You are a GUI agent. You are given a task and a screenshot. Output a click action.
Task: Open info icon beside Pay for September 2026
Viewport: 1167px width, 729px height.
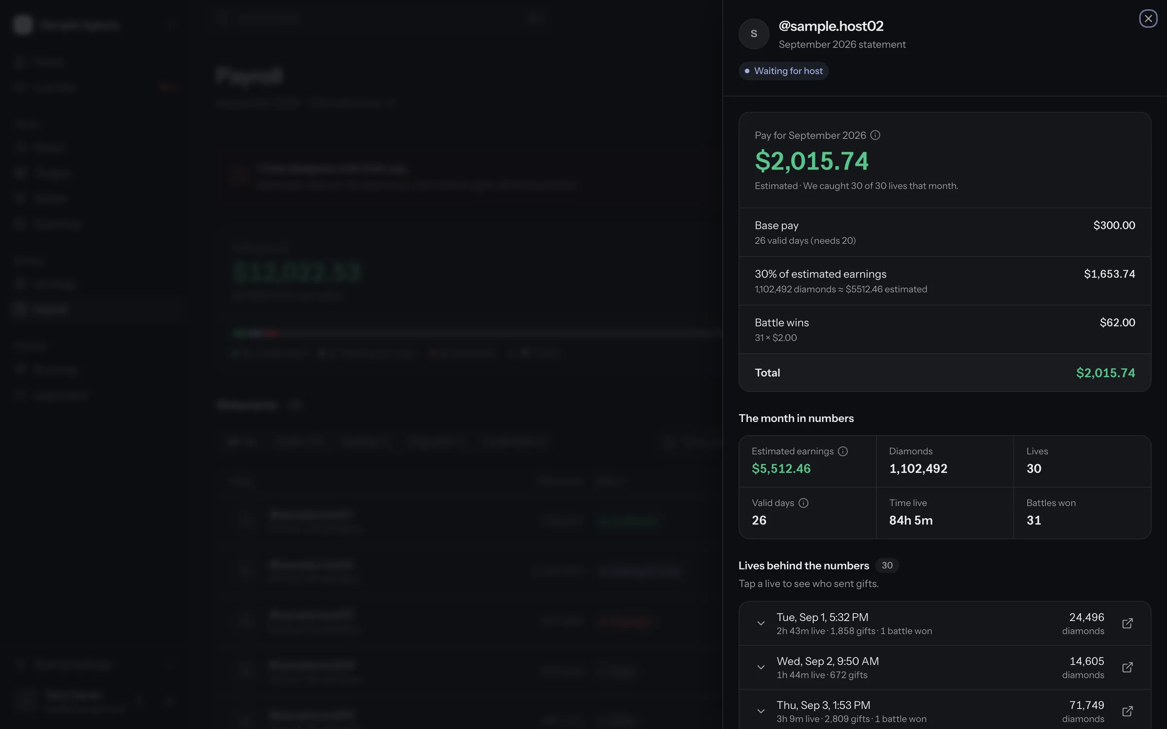875,135
